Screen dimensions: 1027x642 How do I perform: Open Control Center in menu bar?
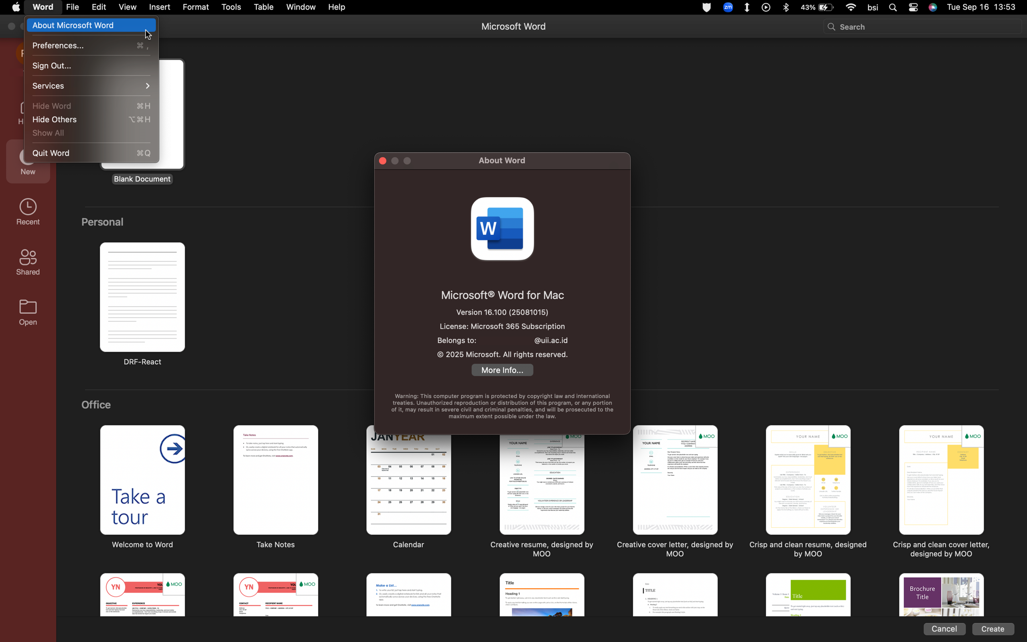913,7
